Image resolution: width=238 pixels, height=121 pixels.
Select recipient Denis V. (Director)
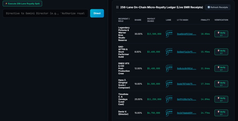123,113
